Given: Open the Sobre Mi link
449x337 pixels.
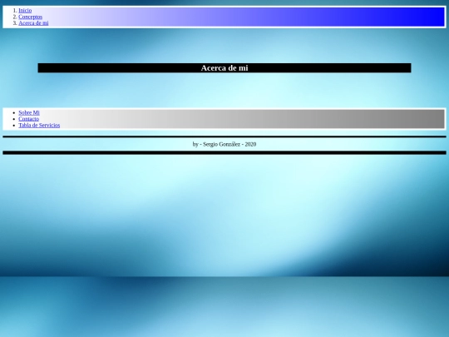Looking at the screenshot, I should click(x=29, y=112).
